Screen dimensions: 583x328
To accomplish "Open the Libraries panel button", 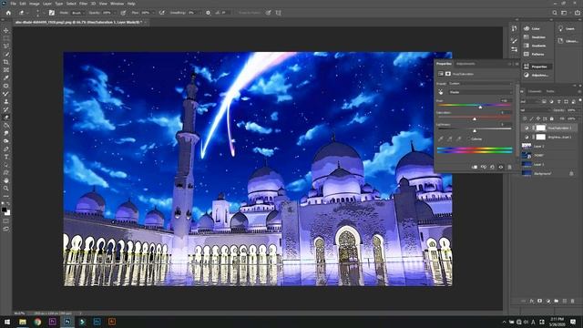I will tap(568, 41).
